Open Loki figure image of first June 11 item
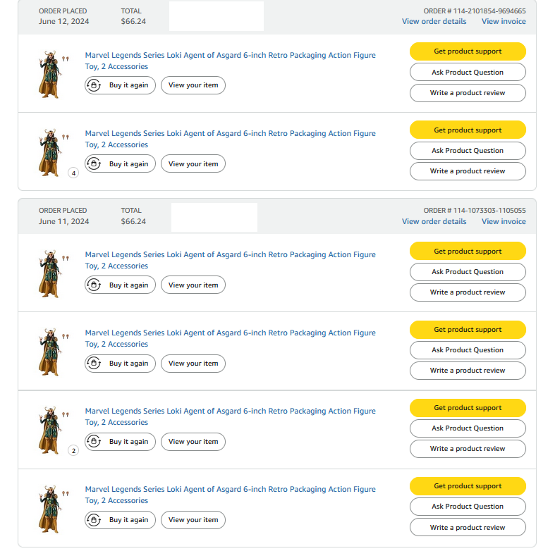 coord(49,273)
